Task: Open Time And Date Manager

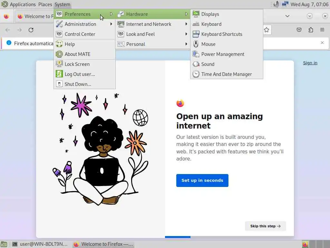Action: [x=227, y=74]
